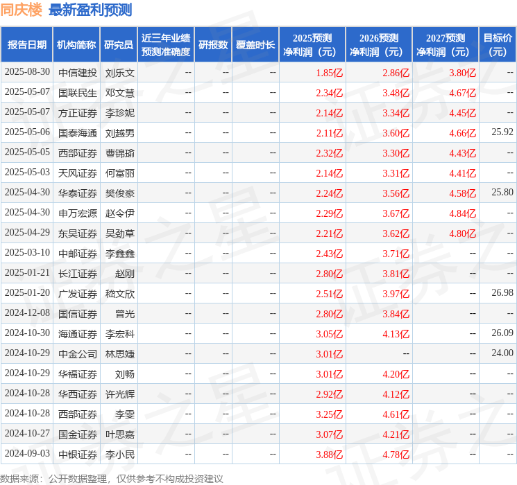Select institution 广发证券
The width and height of the screenshot is (517, 485).
(78, 294)
